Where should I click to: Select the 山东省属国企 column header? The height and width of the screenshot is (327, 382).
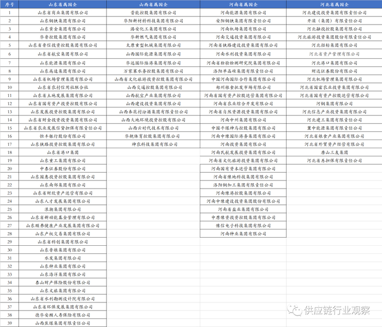click(63, 4)
